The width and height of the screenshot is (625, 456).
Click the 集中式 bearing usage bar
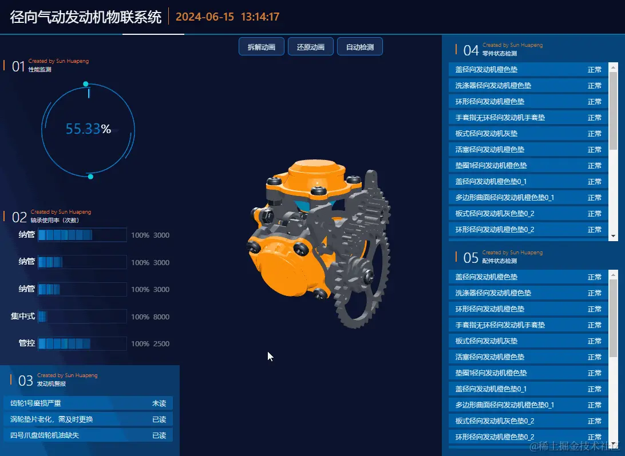(x=82, y=317)
